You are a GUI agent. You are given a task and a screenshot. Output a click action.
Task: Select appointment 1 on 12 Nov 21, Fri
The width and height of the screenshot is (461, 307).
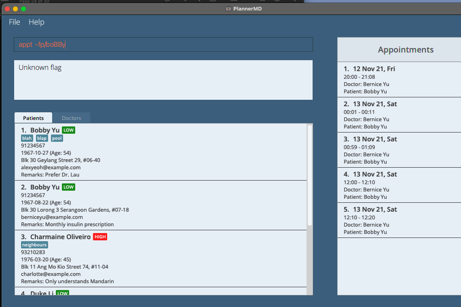399,80
